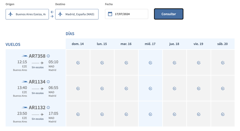The height and width of the screenshot is (131, 240).
Task: Click AR7358 availability cell for mar. 16
Action: tap(126, 63)
